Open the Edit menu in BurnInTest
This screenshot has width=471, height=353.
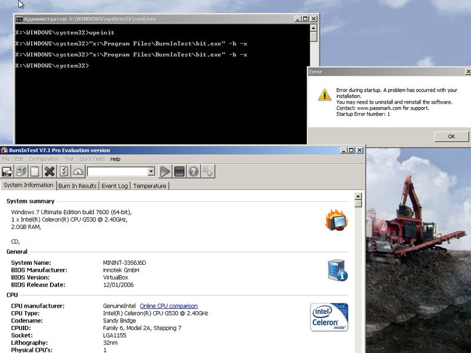click(19, 159)
